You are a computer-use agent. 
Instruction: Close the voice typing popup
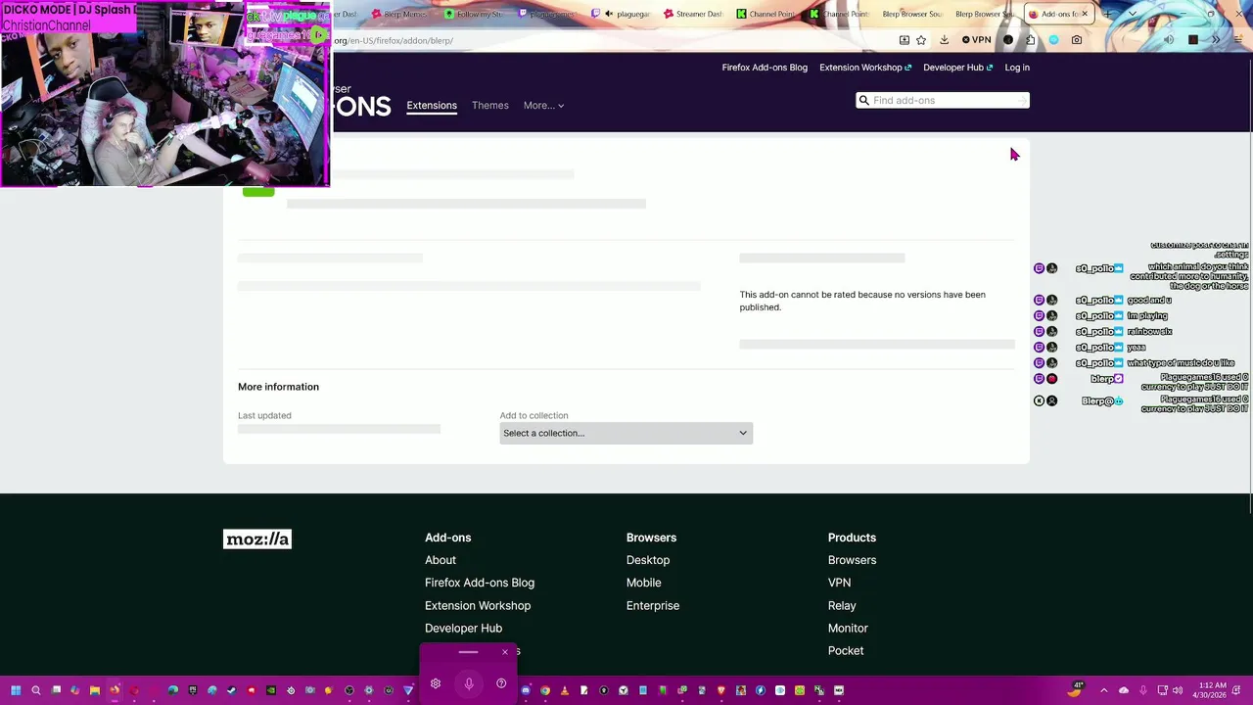505,652
